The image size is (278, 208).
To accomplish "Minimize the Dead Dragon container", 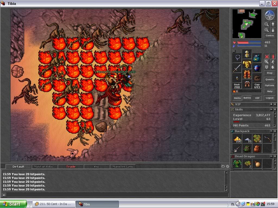I will click(271, 156).
